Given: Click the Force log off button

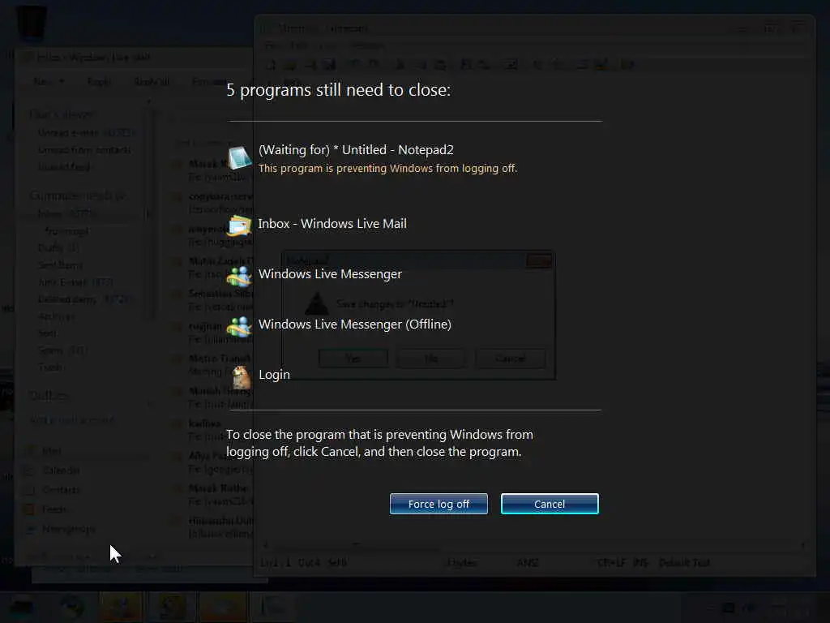Looking at the screenshot, I should [439, 504].
